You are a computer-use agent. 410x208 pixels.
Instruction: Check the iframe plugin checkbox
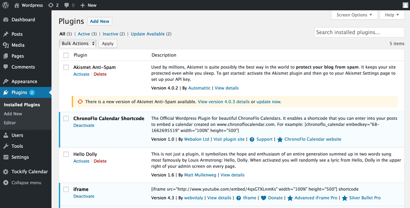click(66, 189)
